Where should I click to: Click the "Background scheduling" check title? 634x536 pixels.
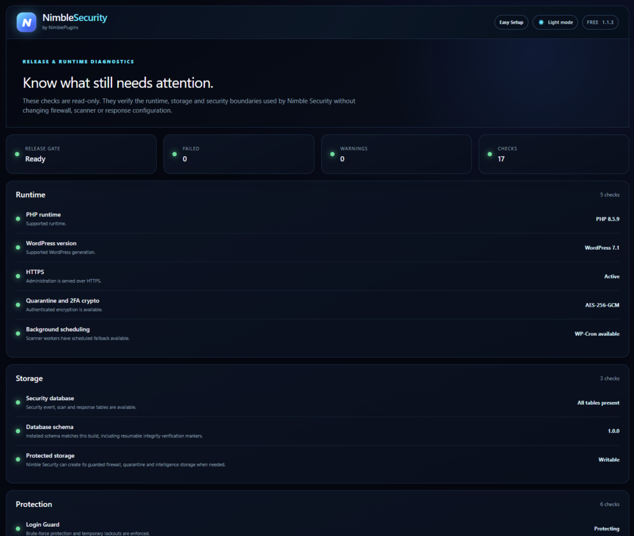tap(58, 329)
